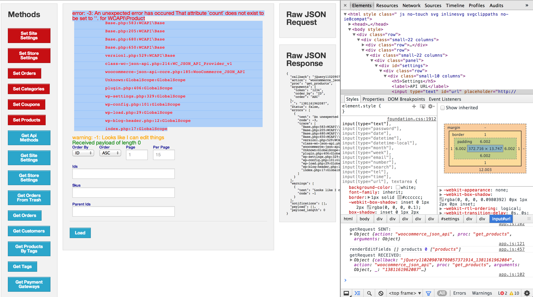Add new style rule plus icon
Image resolution: width=533 pixels, height=297 pixels.
tap(414, 106)
